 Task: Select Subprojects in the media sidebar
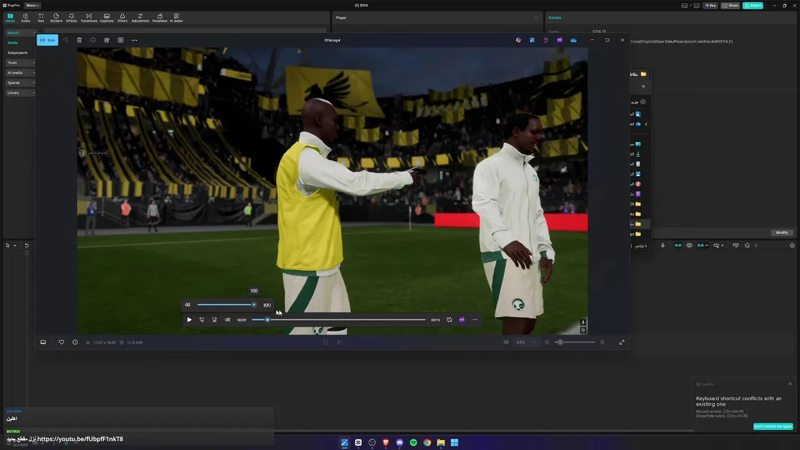click(x=17, y=52)
